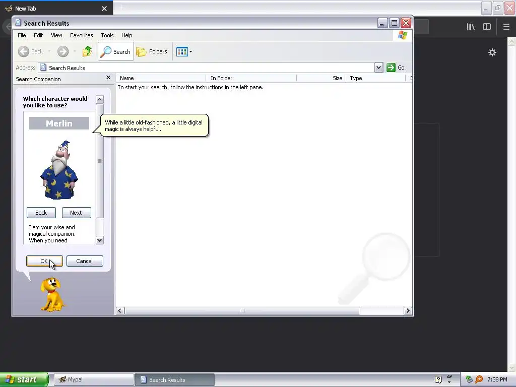Select the New Tab browser tab
The image size is (516, 387).
(56, 9)
